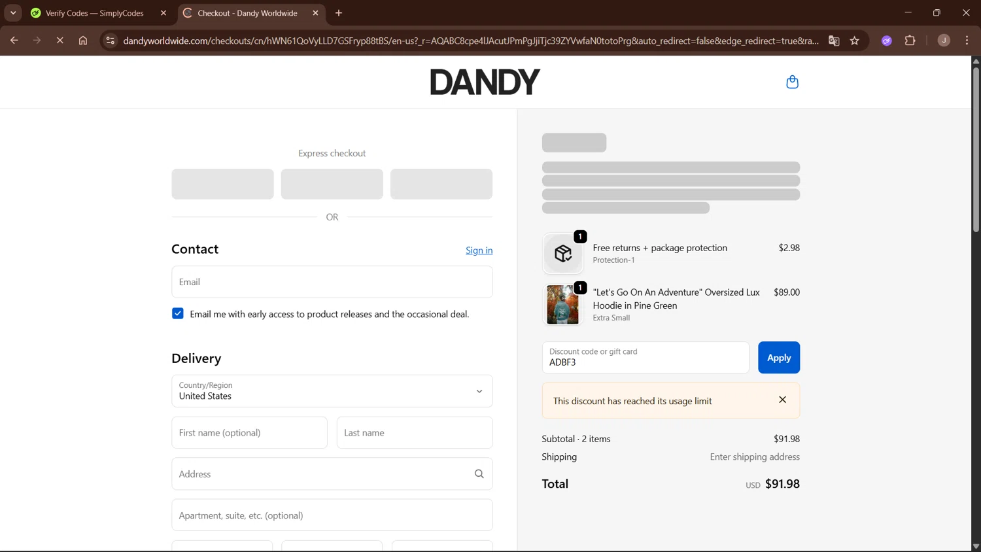Click the scrollbar down arrow
The height and width of the screenshot is (552, 981).
976,546
